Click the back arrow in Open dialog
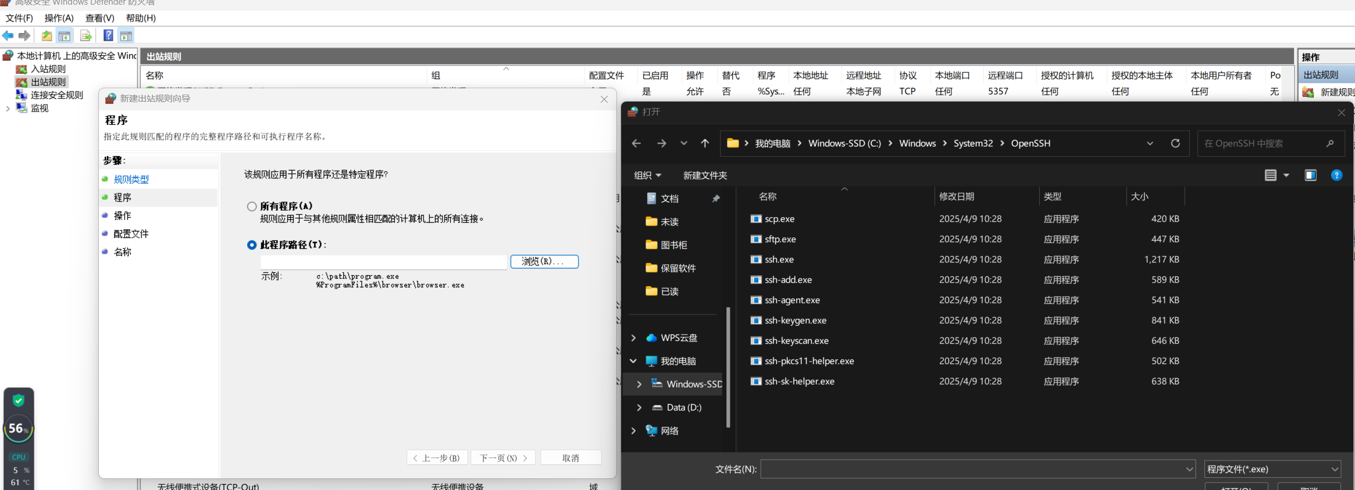This screenshot has width=1355, height=490. click(x=636, y=143)
